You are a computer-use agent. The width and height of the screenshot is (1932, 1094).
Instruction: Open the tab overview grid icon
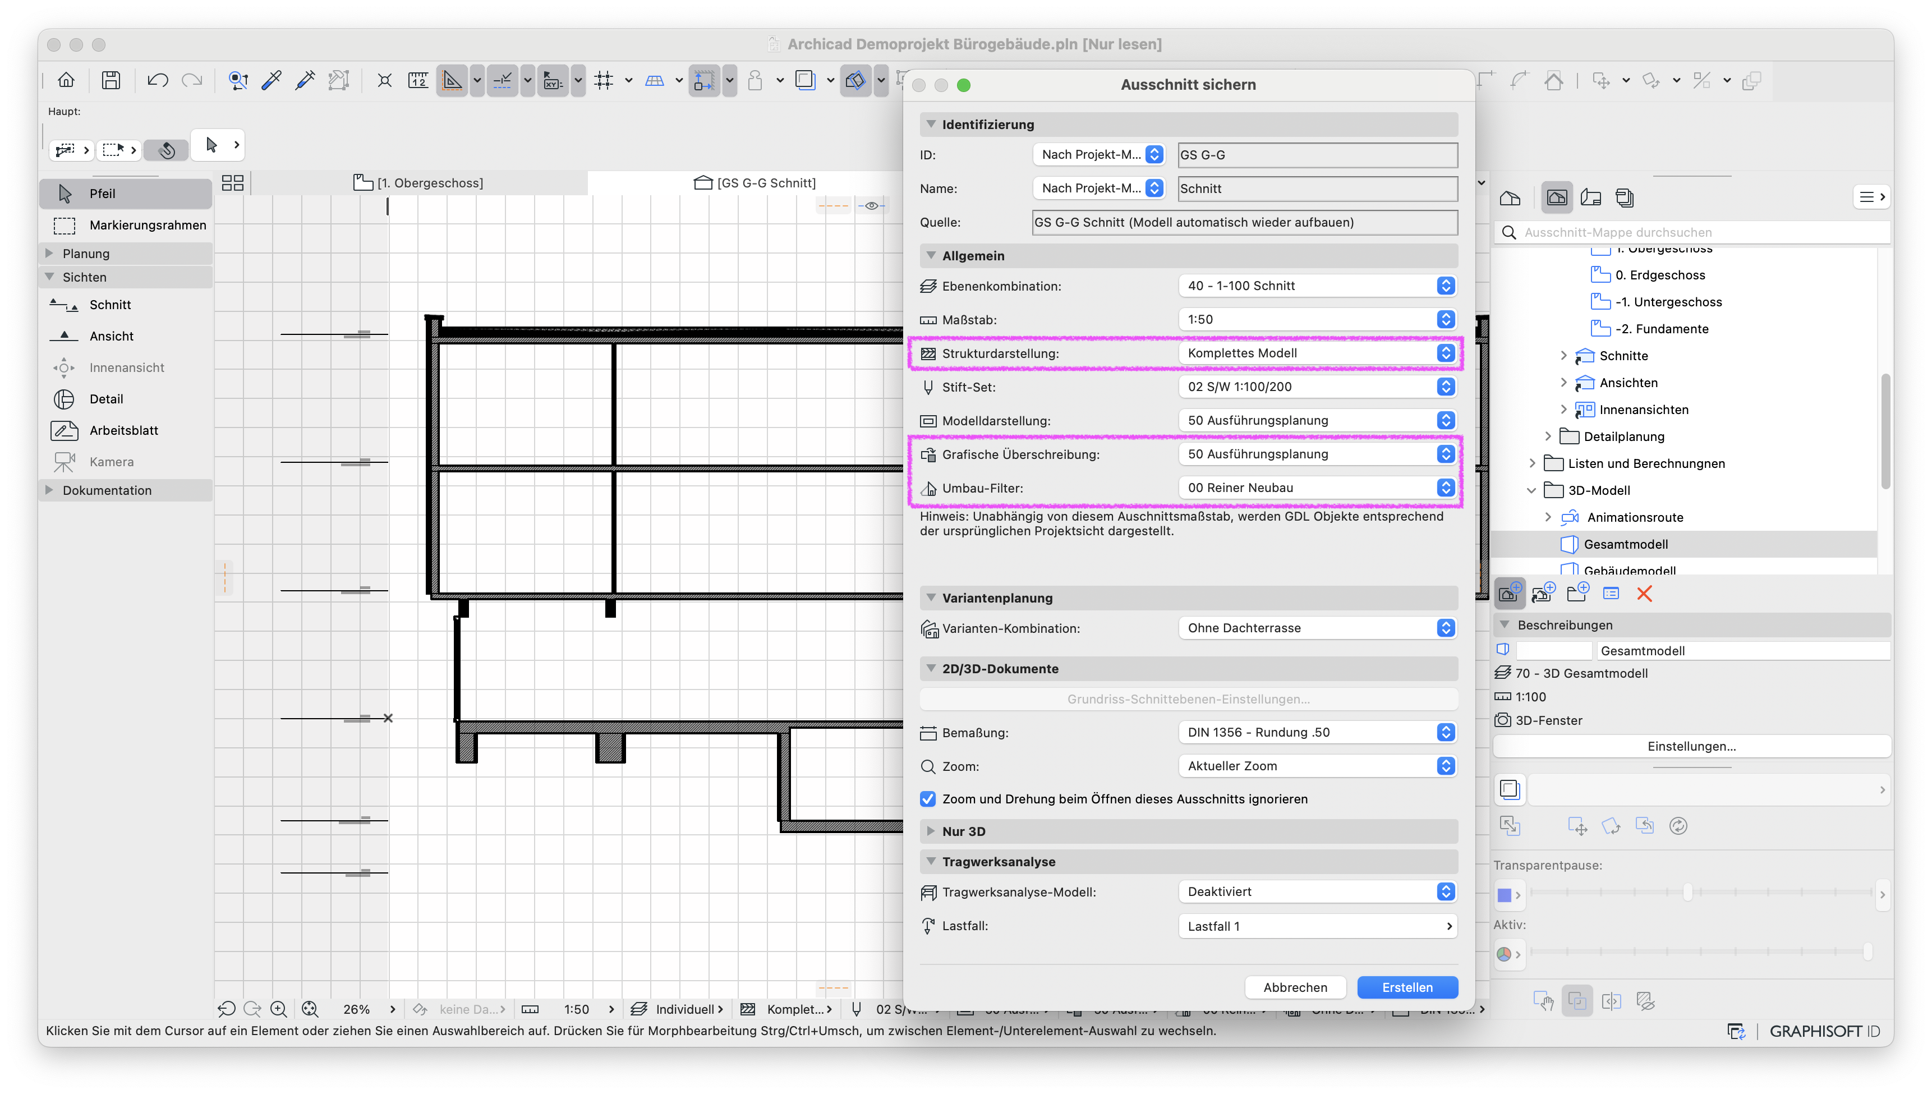pos(233,182)
